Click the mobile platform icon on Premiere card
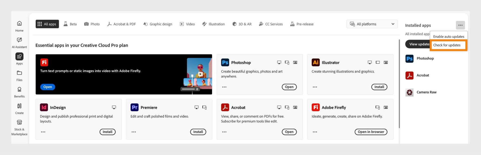481x155 pixels. pyautogui.click(x=204, y=107)
